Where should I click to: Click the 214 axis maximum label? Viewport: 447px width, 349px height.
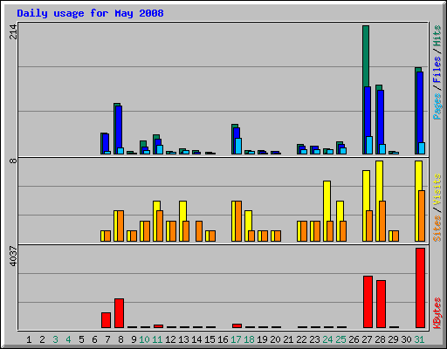coord(13,31)
